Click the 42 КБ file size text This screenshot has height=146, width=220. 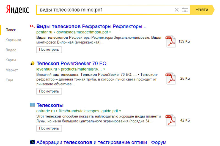[185, 120]
